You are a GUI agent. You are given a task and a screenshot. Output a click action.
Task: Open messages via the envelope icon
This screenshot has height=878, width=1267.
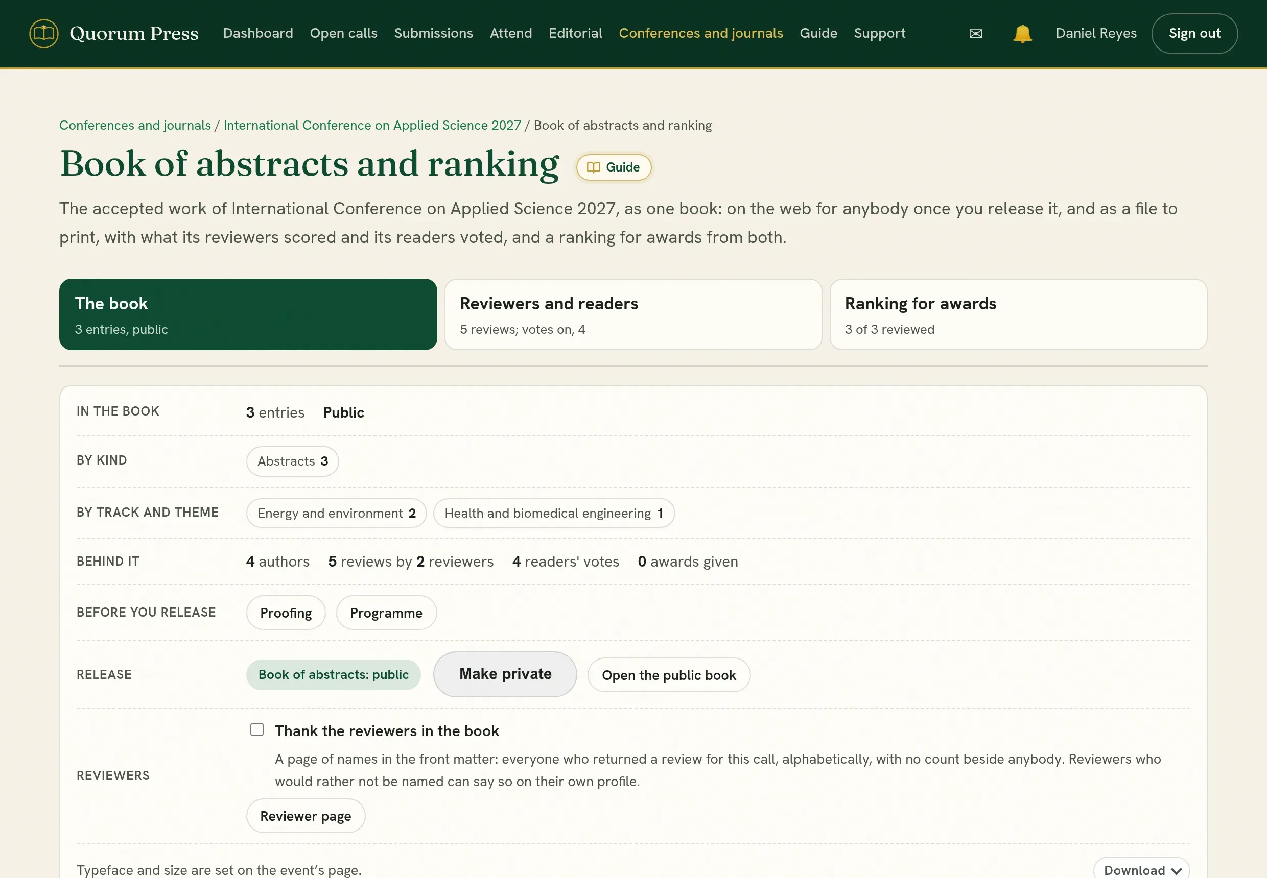[x=975, y=34]
